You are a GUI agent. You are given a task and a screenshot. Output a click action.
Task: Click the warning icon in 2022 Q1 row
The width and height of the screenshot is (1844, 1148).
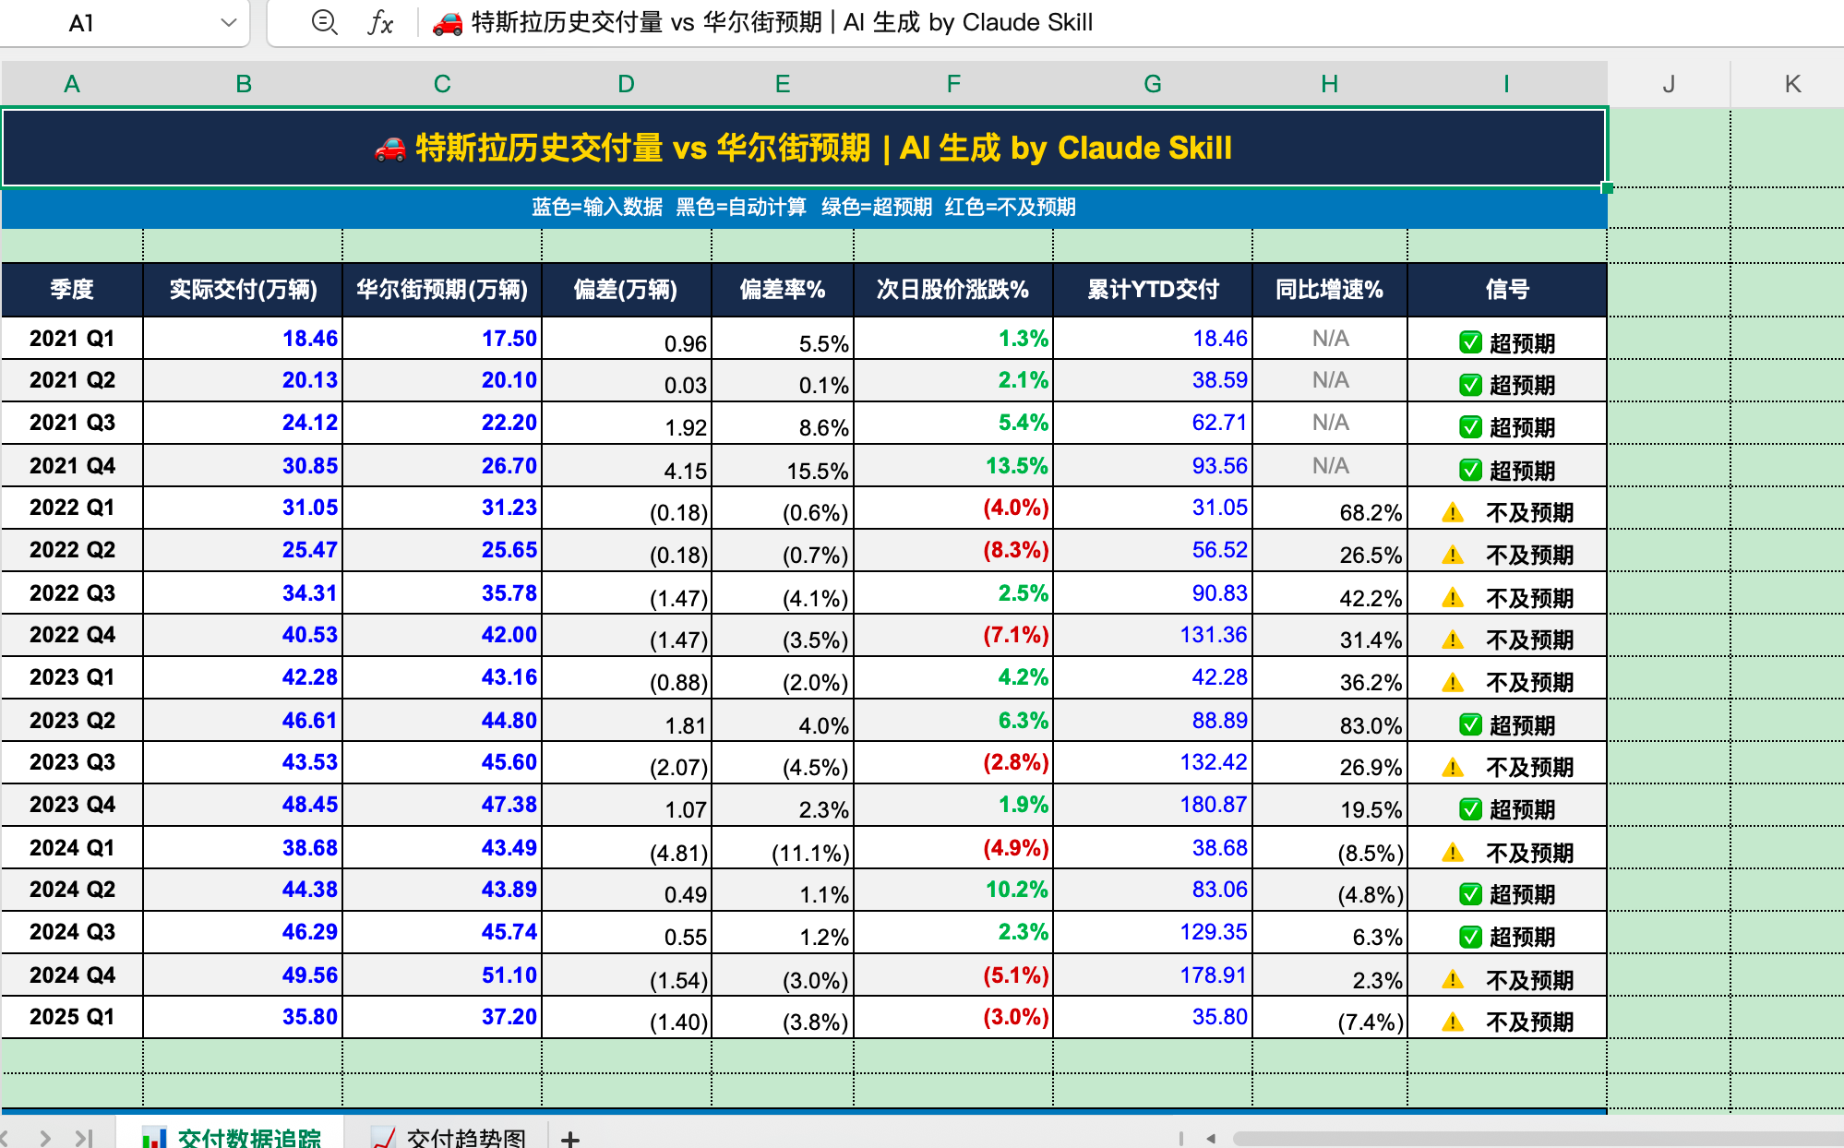[x=1453, y=513]
